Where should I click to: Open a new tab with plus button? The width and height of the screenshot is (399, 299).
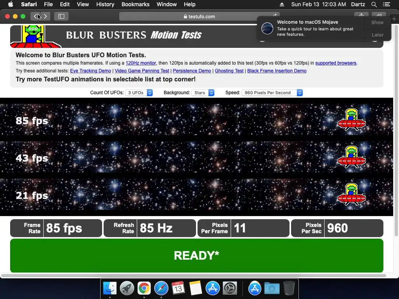[394, 19]
